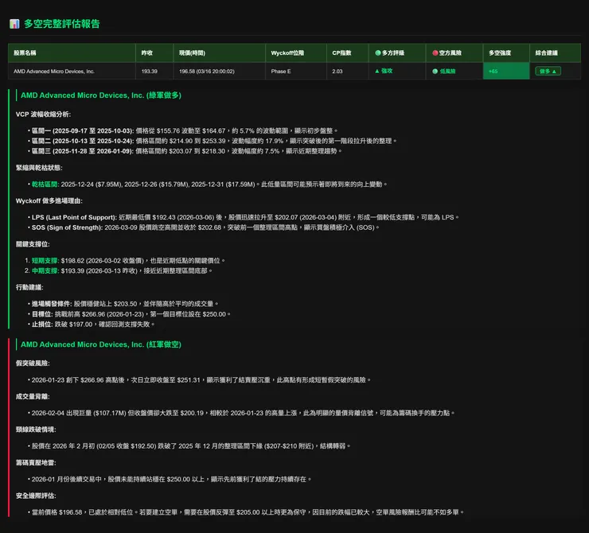Click the bullet mentioning 02/05 收盤 $192.50
The image size is (589, 533).
tap(189, 446)
